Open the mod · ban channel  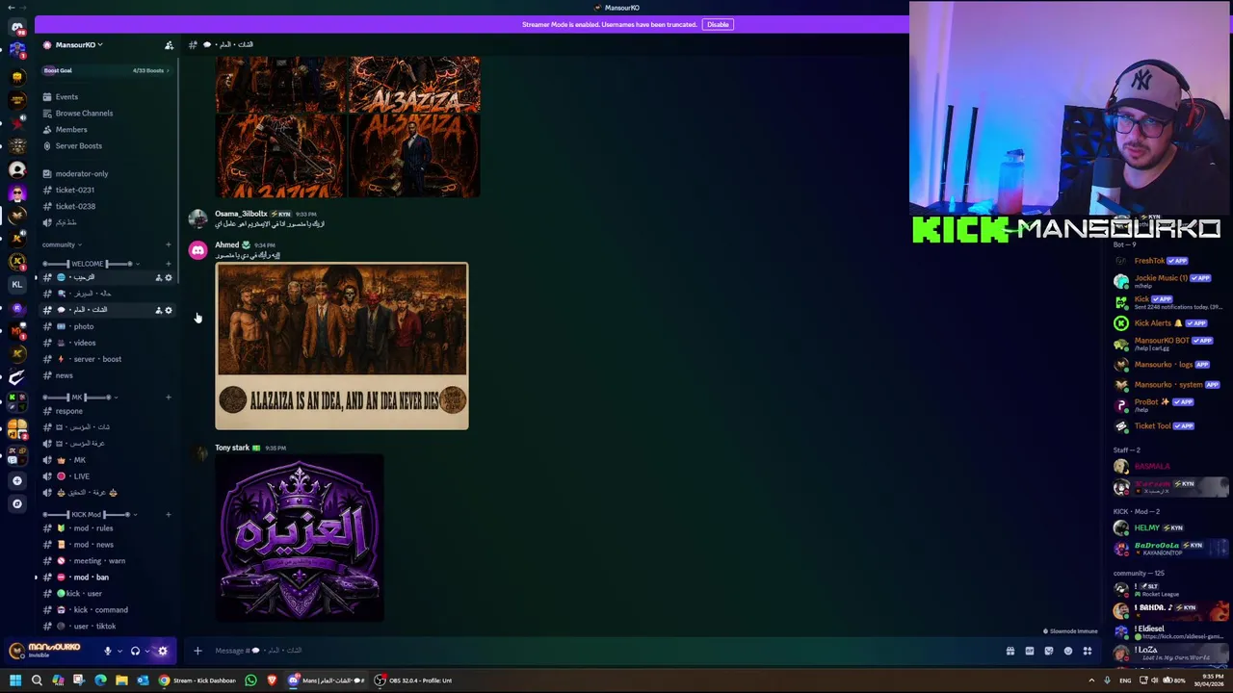(x=106, y=577)
